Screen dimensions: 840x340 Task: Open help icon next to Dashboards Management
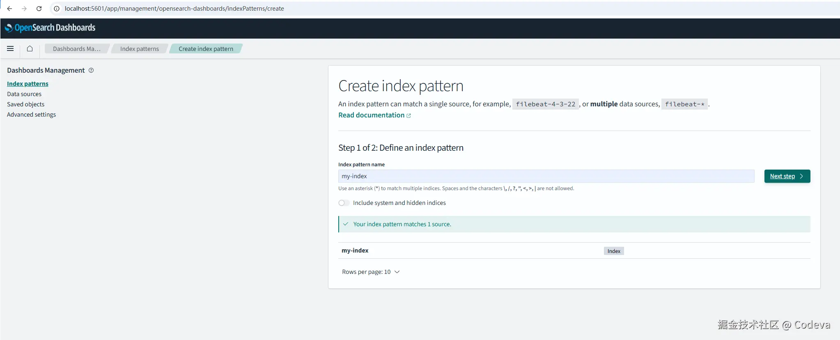click(x=91, y=70)
